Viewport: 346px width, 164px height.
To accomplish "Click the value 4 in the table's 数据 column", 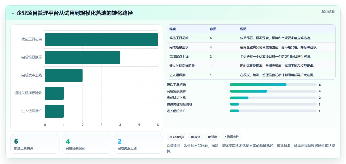I will click(x=211, y=47).
